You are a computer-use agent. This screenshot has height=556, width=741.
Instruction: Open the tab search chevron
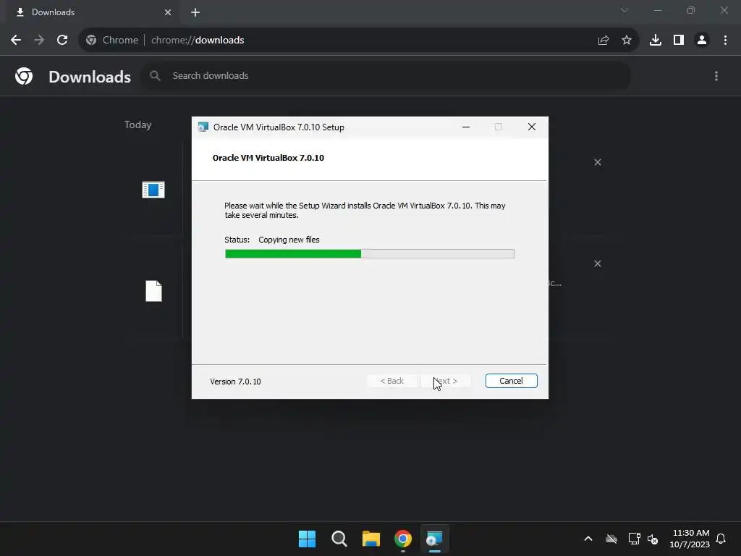pyautogui.click(x=624, y=10)
